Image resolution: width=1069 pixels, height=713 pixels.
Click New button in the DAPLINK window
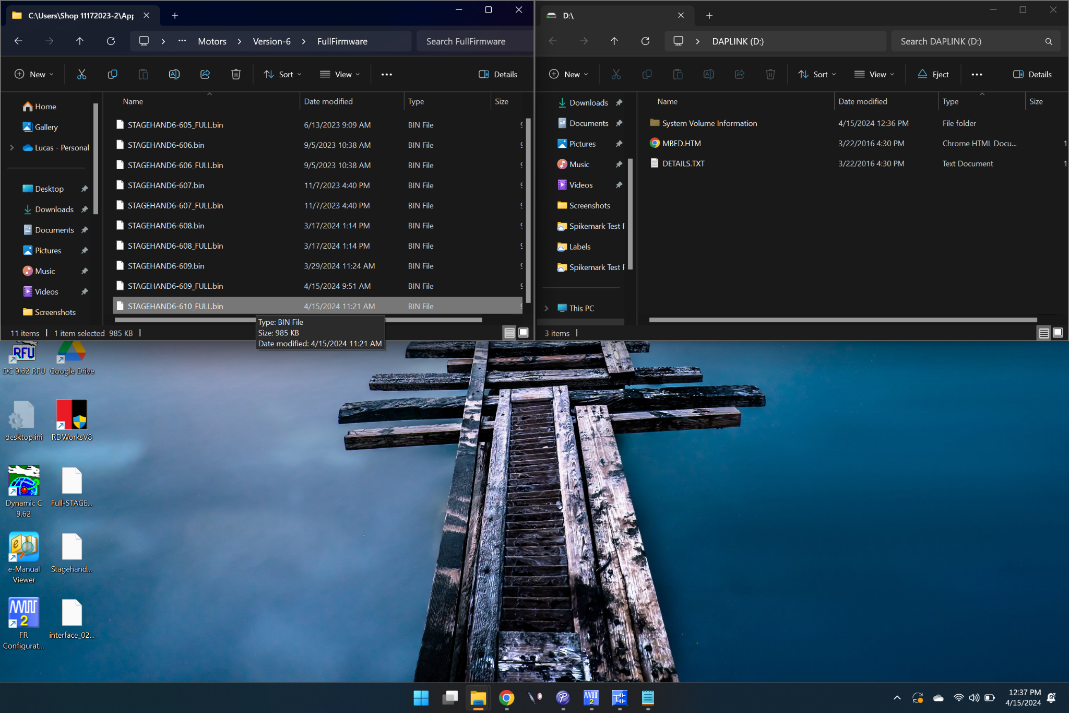pos(568,74)
